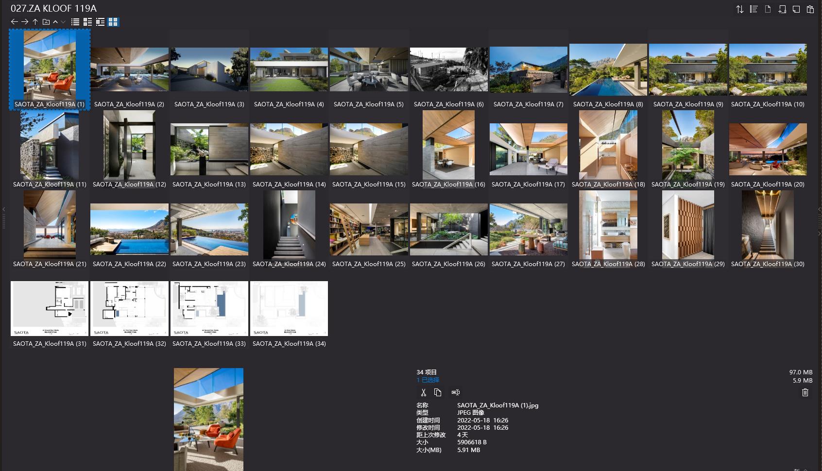Delete the selected file via trash icon
Viewport: 822px width, 471px height.
805,392
